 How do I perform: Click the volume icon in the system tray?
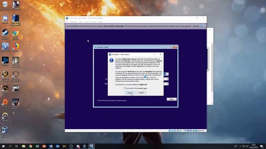coord(247,146)
